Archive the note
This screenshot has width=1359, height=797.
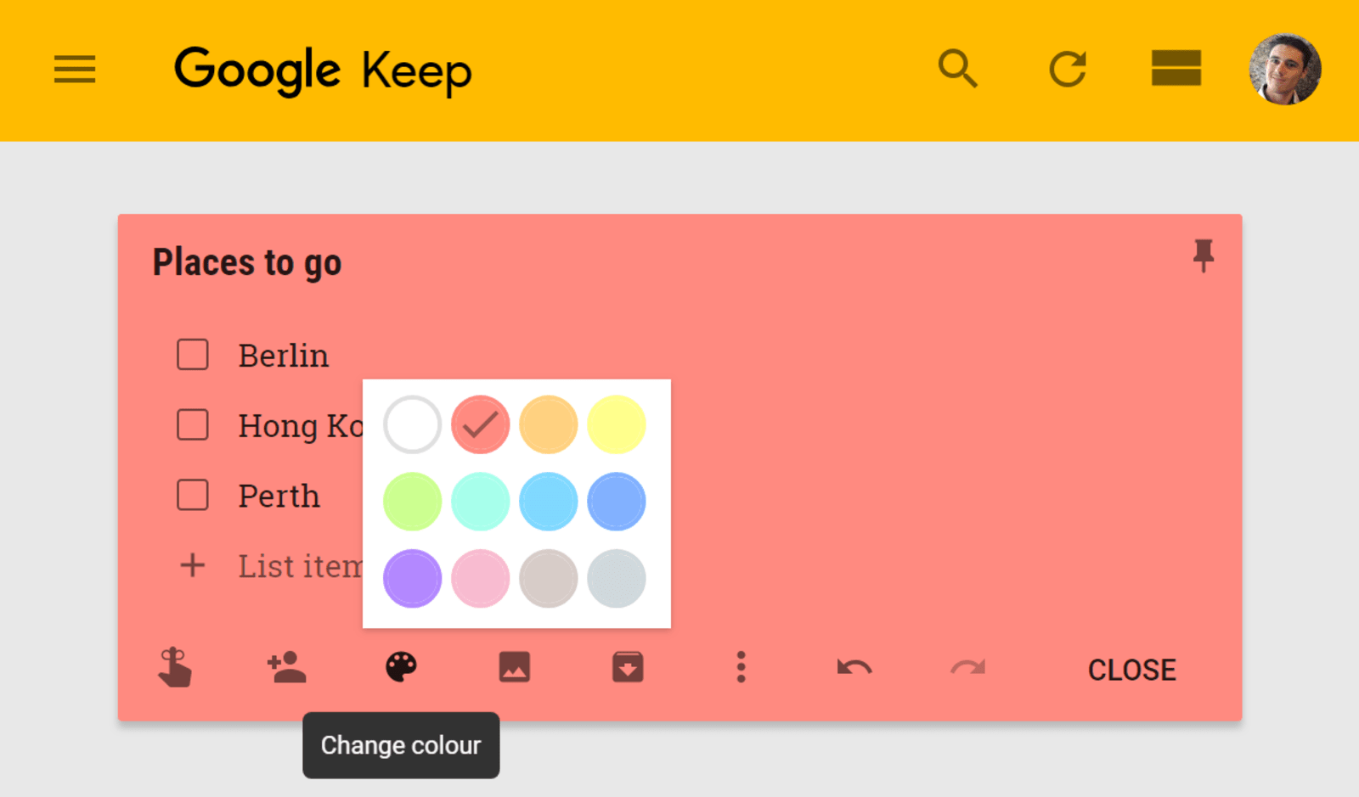point(628,667)
